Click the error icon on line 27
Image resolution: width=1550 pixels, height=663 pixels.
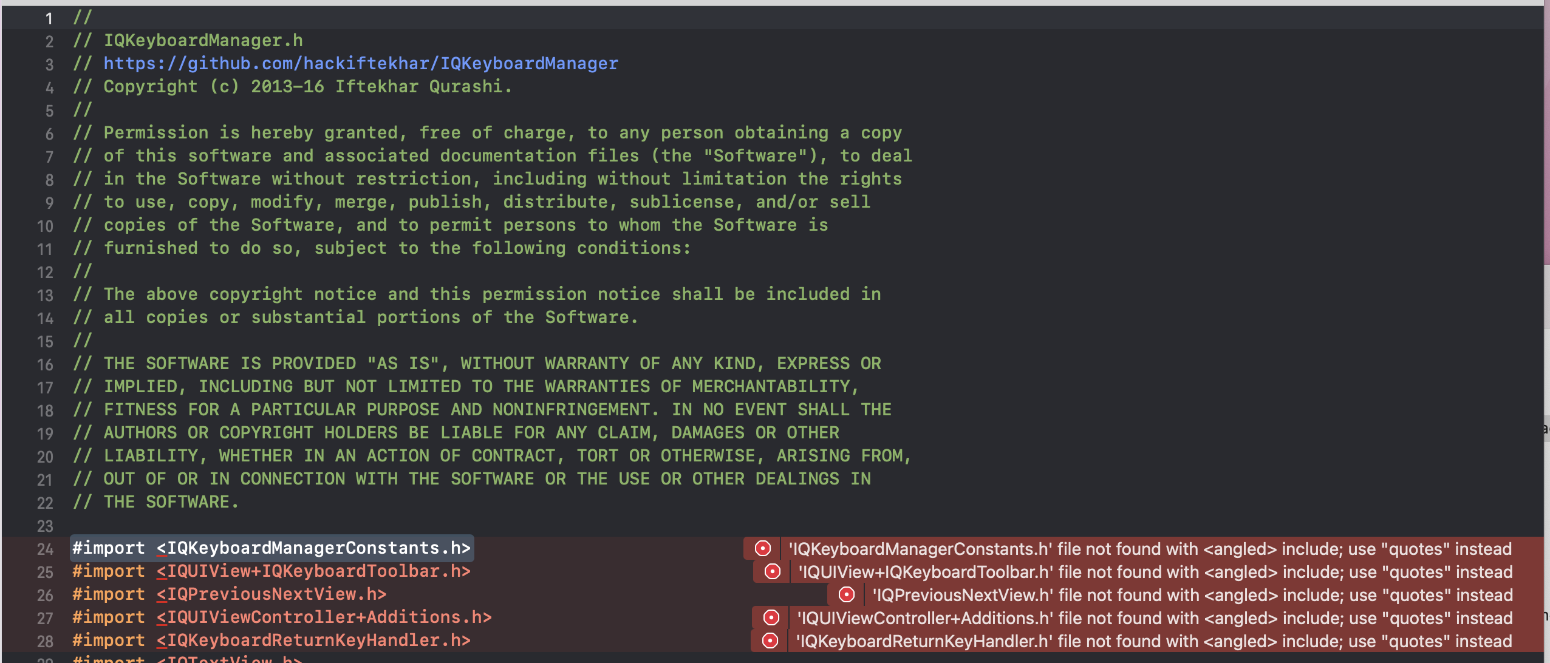[771, 617]
